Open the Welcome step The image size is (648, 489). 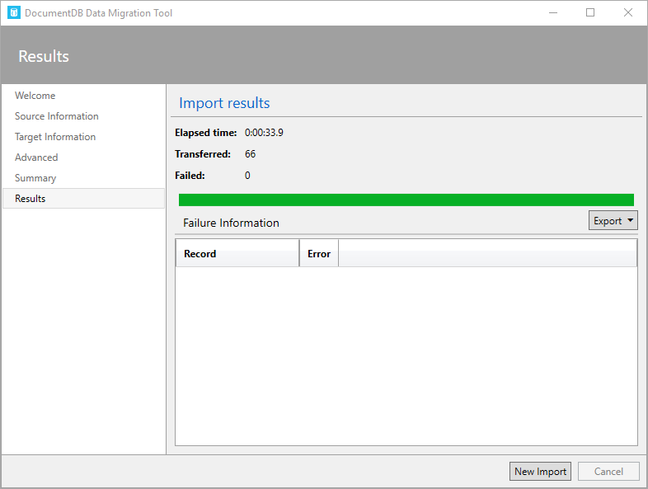pyautogui.click(x=35, y=96)
